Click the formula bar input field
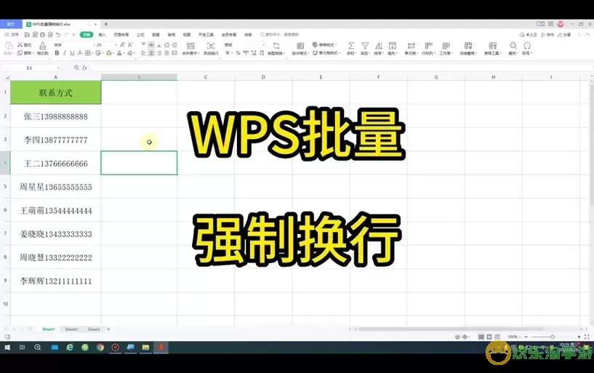Viewport: 594px width, 373px height. [x=341, y=68]
